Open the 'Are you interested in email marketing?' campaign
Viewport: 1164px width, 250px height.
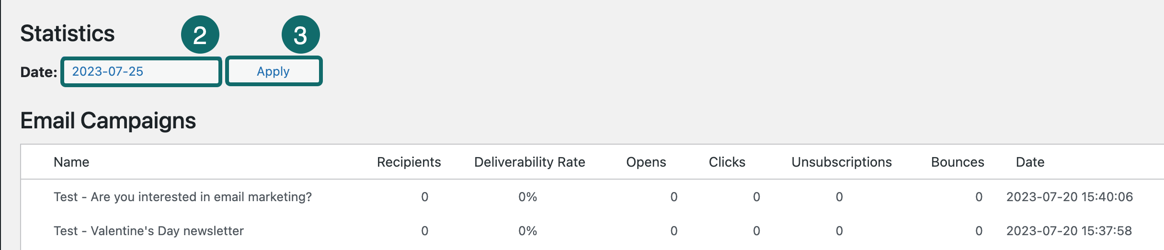183,197
